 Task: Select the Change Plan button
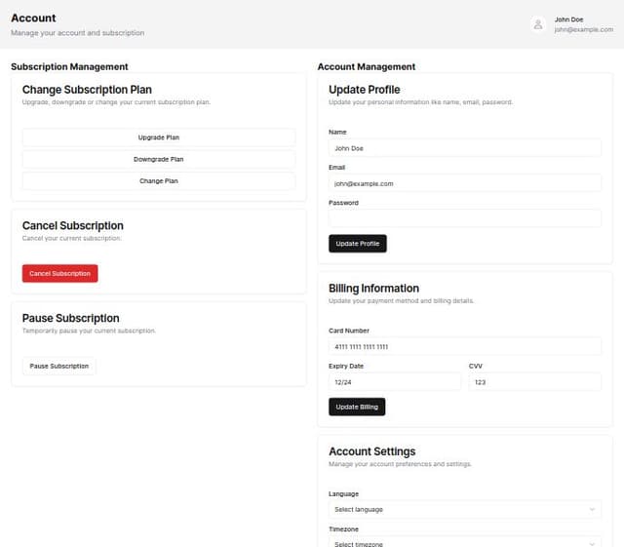coord(159,181)
